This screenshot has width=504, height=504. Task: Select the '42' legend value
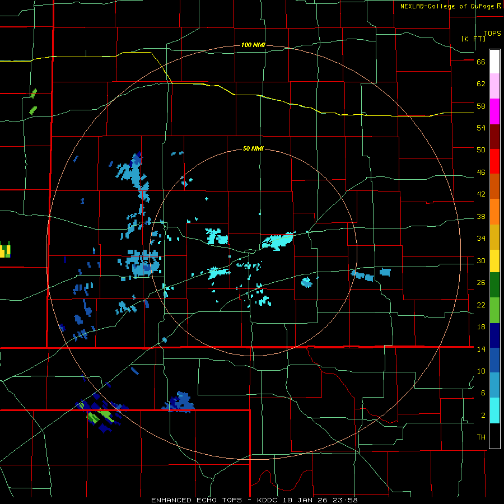pyautogui.click(x=481, y=194)
